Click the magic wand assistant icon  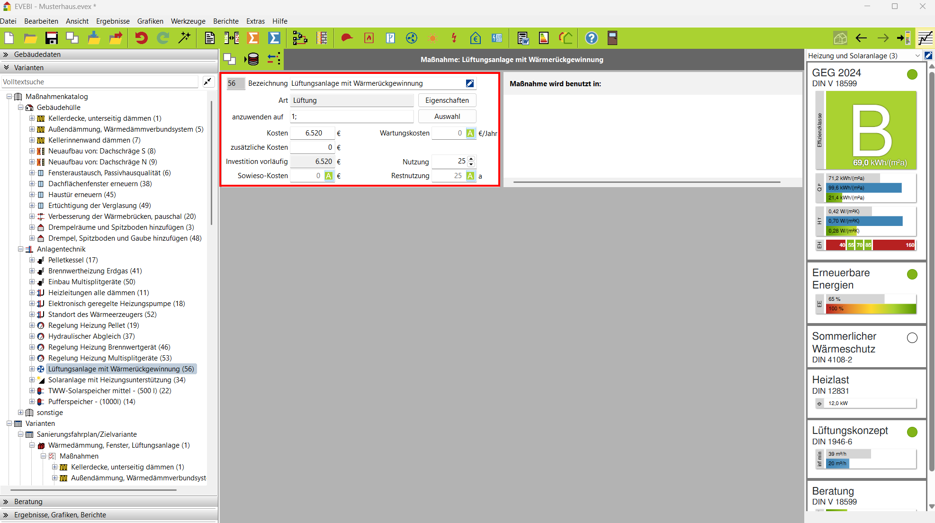click(x=184, y=38)
